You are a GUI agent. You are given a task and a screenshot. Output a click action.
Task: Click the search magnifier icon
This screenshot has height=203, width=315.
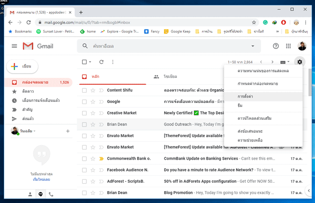click(x=85, y=46)
